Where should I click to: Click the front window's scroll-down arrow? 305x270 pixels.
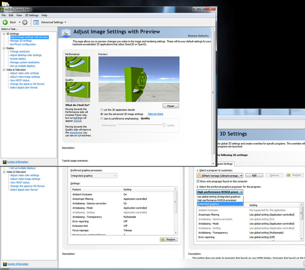coord(213,164)
